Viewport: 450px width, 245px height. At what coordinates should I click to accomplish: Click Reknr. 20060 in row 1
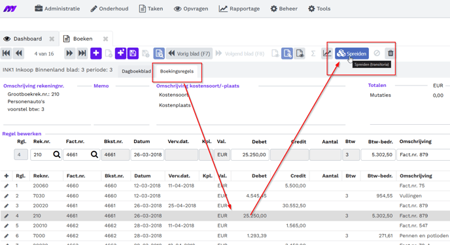tap(41, 186)
